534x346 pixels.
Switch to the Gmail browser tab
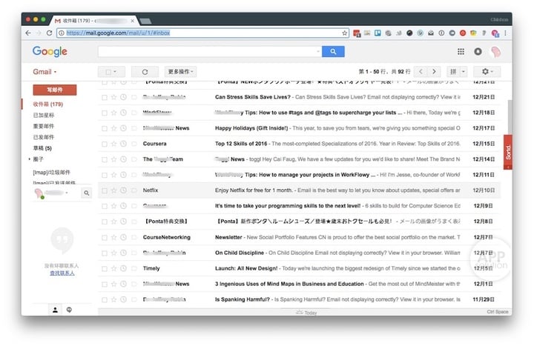(x=94, y=21)
